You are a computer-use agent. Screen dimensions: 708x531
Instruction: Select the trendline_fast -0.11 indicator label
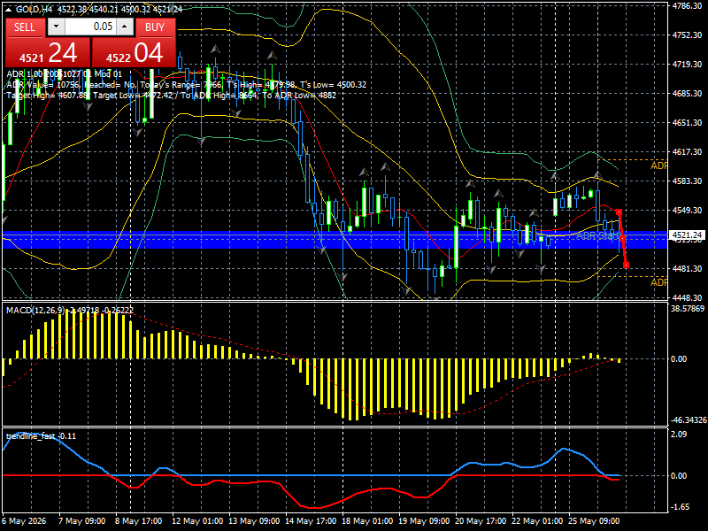[x=41, y=436]
